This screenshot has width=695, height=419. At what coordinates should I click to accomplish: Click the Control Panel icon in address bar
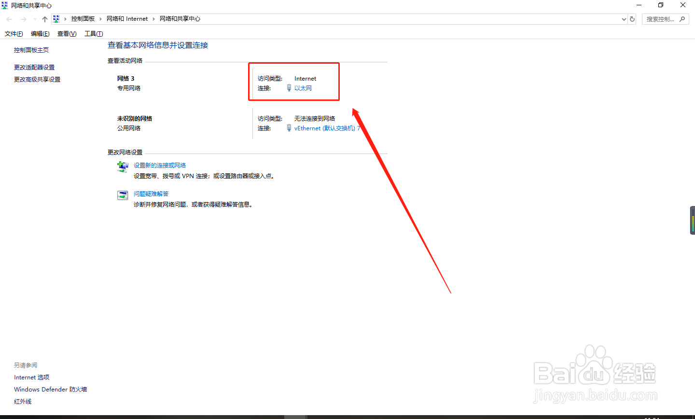(56, 19)
